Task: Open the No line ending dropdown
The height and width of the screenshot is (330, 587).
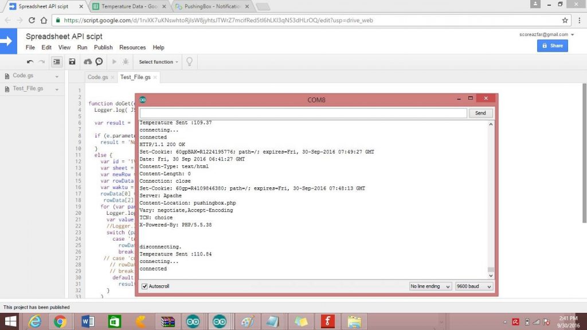Action: (430, 286)
